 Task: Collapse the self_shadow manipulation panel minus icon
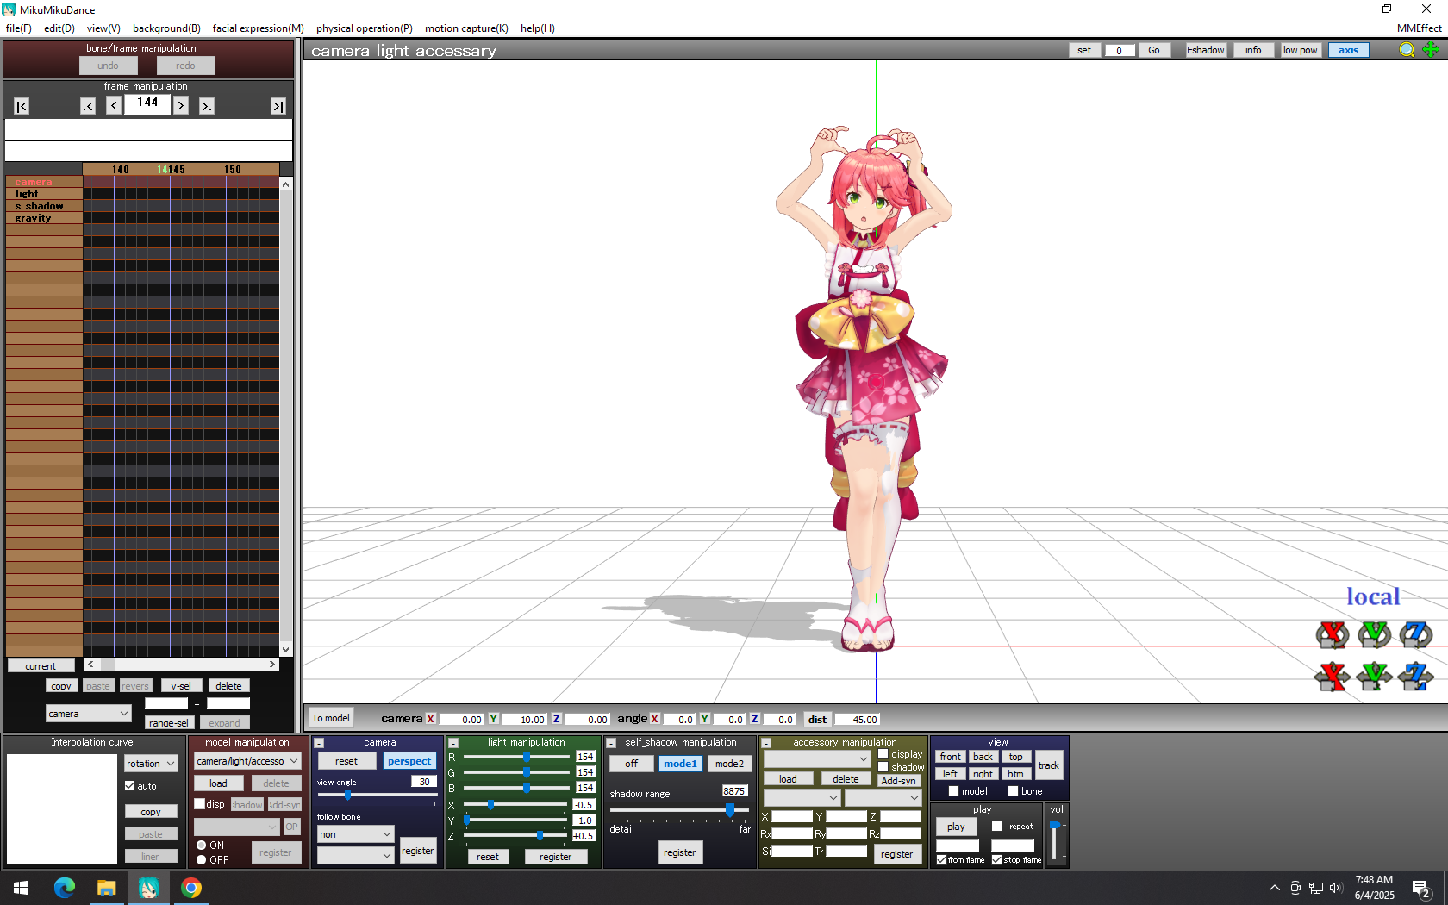point(611,743)
